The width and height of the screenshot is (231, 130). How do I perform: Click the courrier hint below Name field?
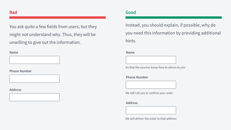click(x=155, y=68)
